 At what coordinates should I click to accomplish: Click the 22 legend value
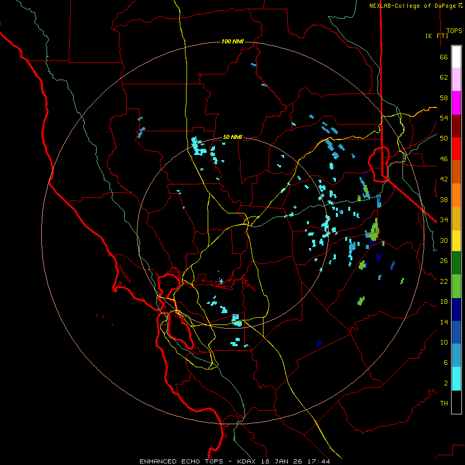point(444,281)
